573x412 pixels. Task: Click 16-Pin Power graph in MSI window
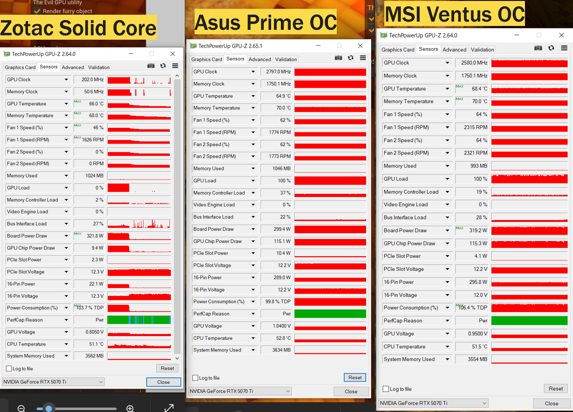(x=529, y=282)
